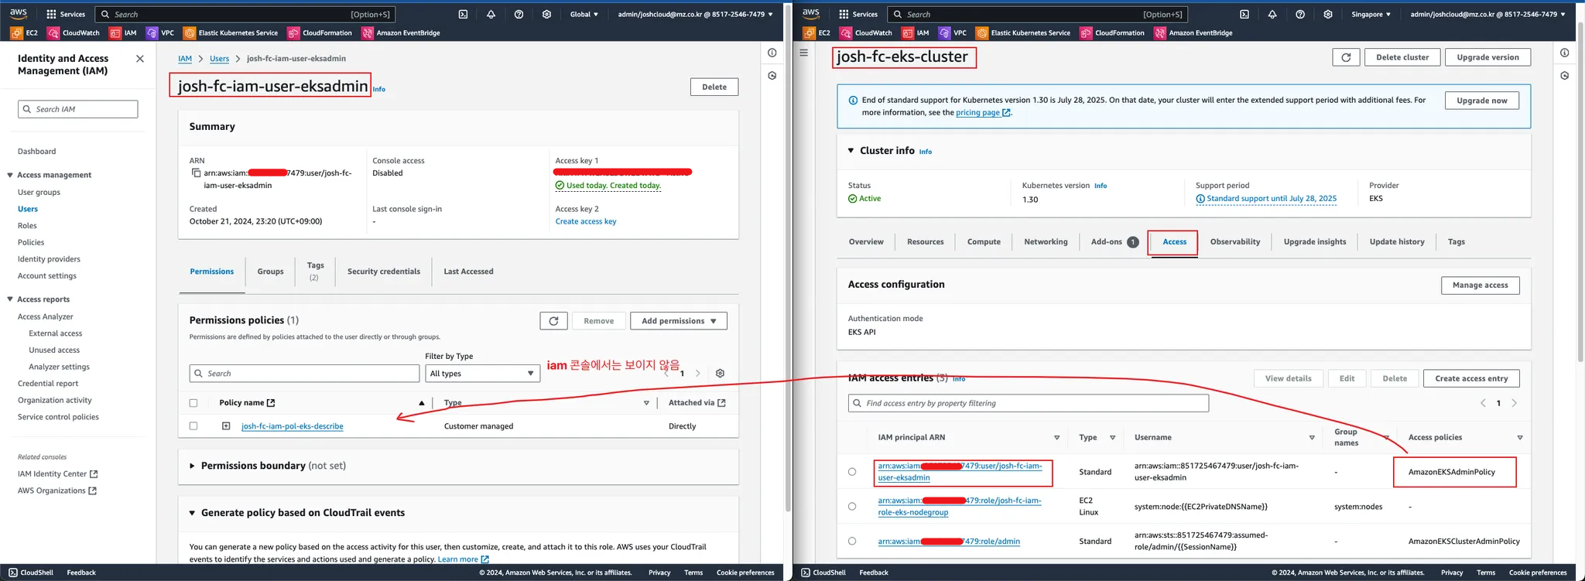This screenshot has width=1585, height=581.
Task: Copy the user ARN icon in Summary
Action: (196, 173)
